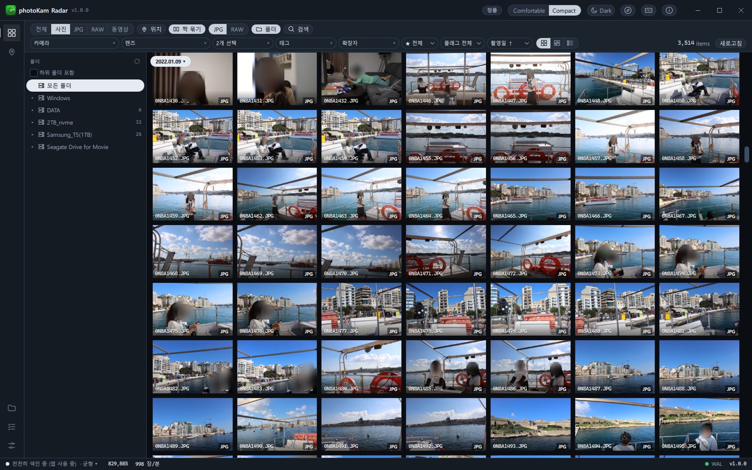This screenshot has height=470, width=752.
Task: Toggle the 짝 묶기 pairing option
Action: coord(187,29)
